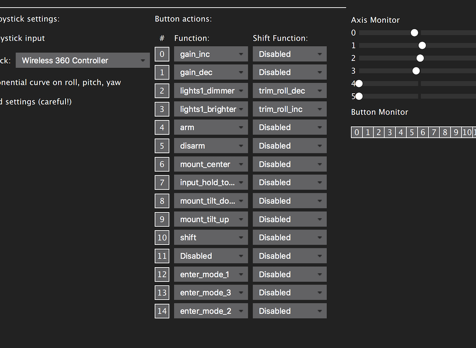
Task: Click the button 14 number indicator
Action: pyautogui.click(x=162, y=311)
